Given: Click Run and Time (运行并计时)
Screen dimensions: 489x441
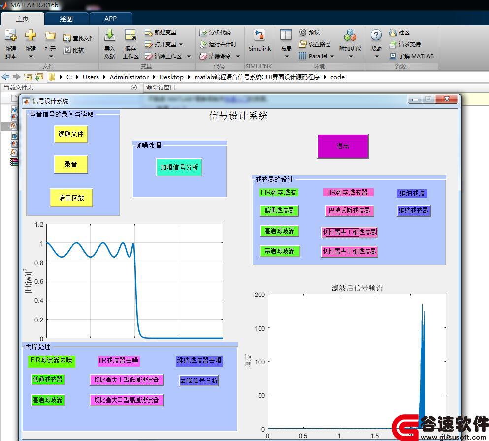Looking at the screenshot, I should pyautogui.click(x=218, y=44).
